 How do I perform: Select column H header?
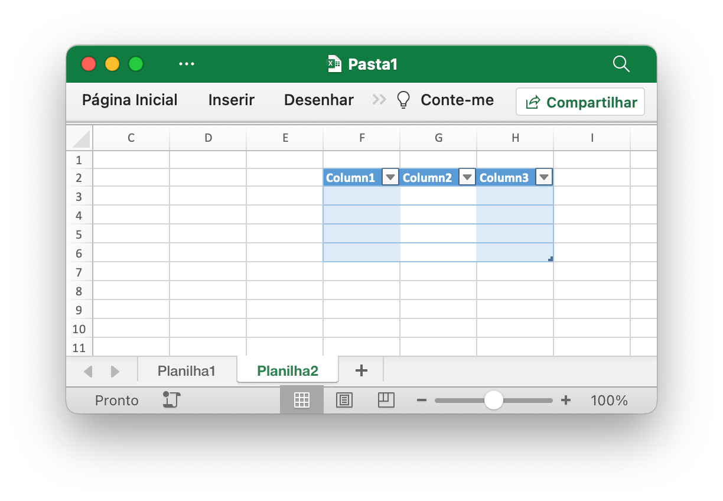click(x=515, y=138)
